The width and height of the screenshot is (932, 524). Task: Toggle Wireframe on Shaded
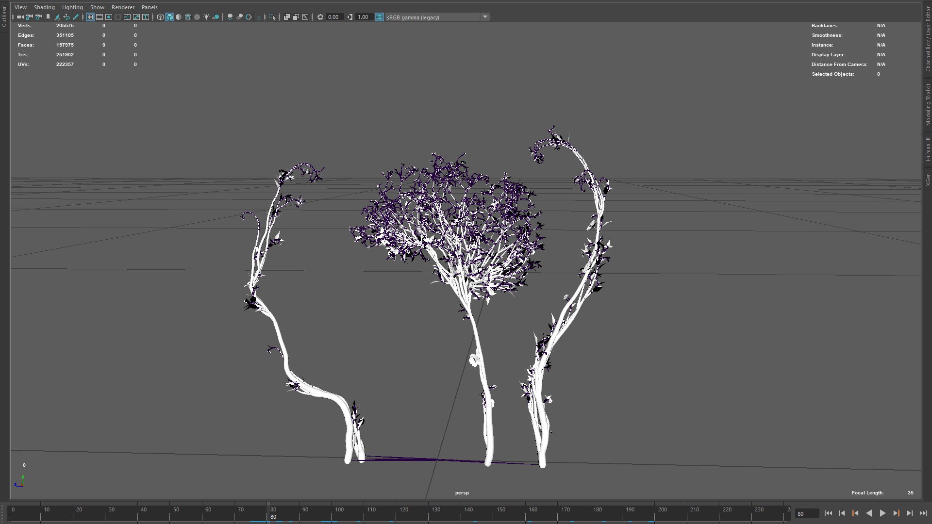click(188, 17)
